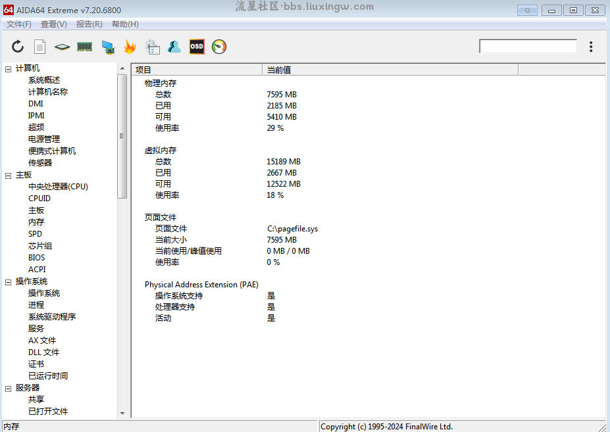Click the tree scrollbar down arrow
This screenshot has height=432, width=610.
tap(122, 414)
